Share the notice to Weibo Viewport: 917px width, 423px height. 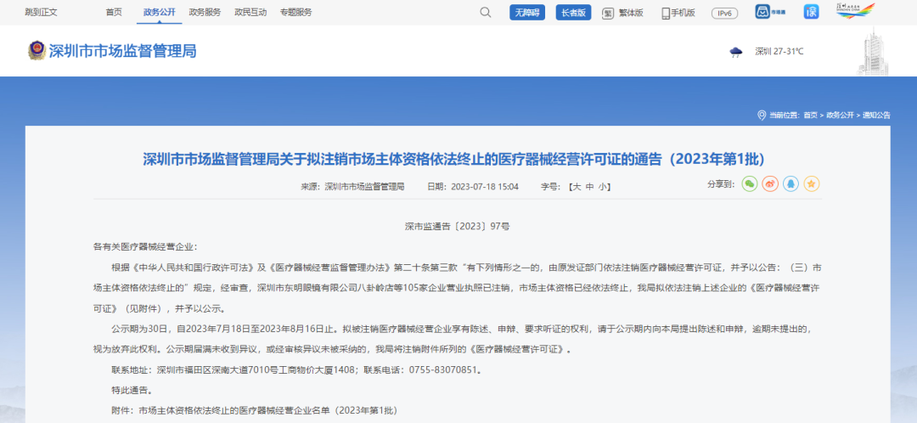(x=770, y=183)
